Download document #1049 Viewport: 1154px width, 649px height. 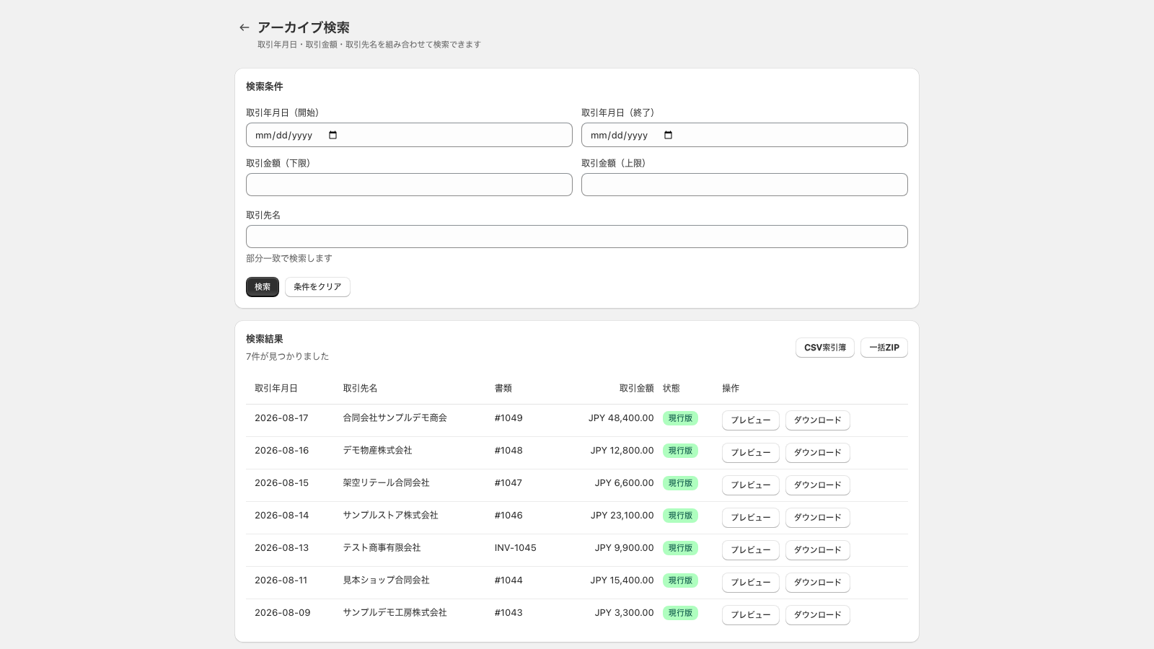[818, 420]
